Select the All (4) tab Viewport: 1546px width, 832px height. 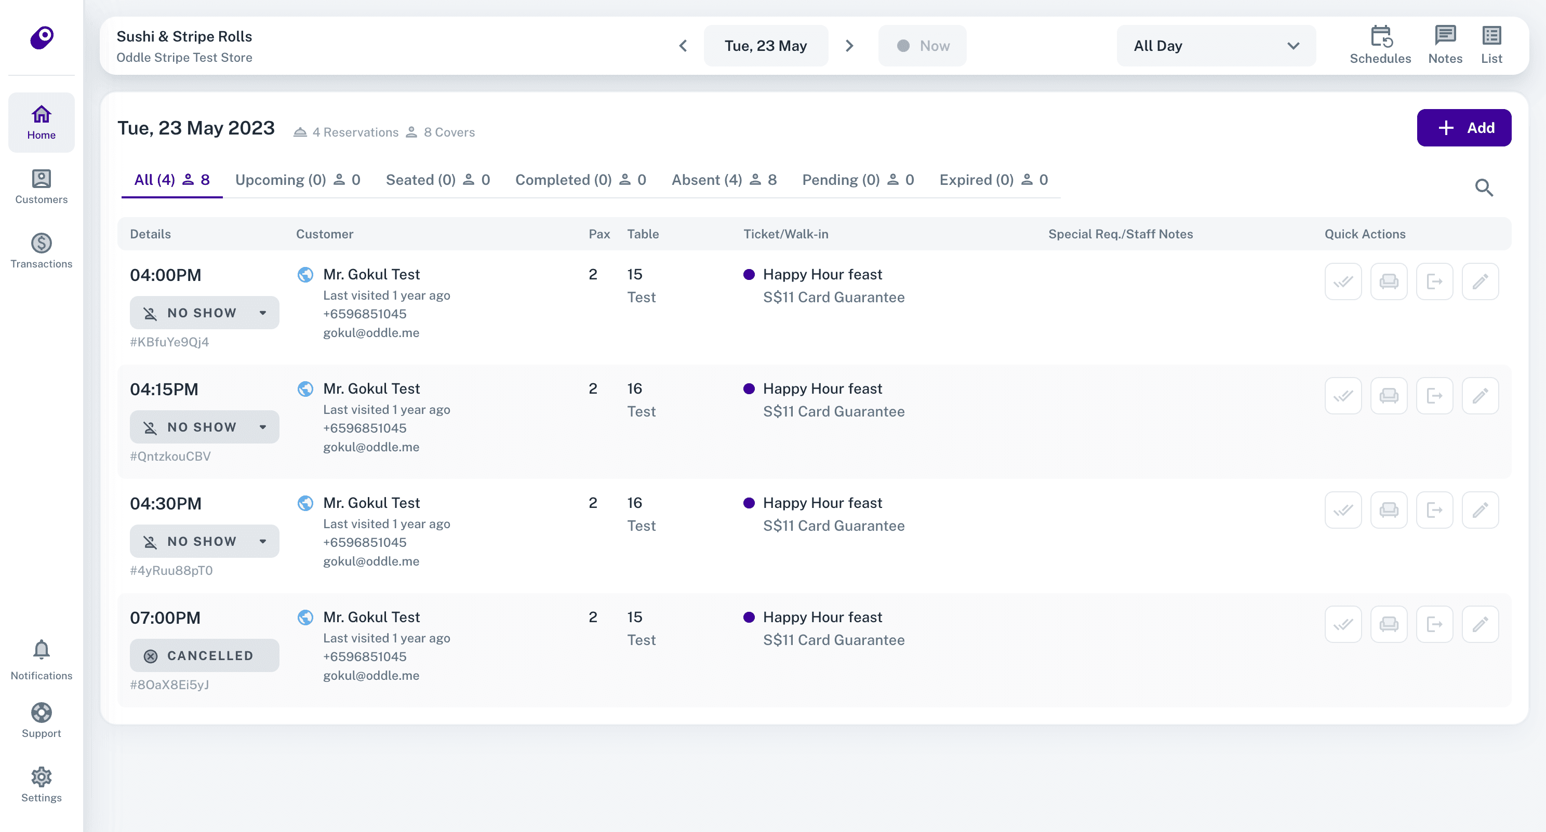point(171,180)
